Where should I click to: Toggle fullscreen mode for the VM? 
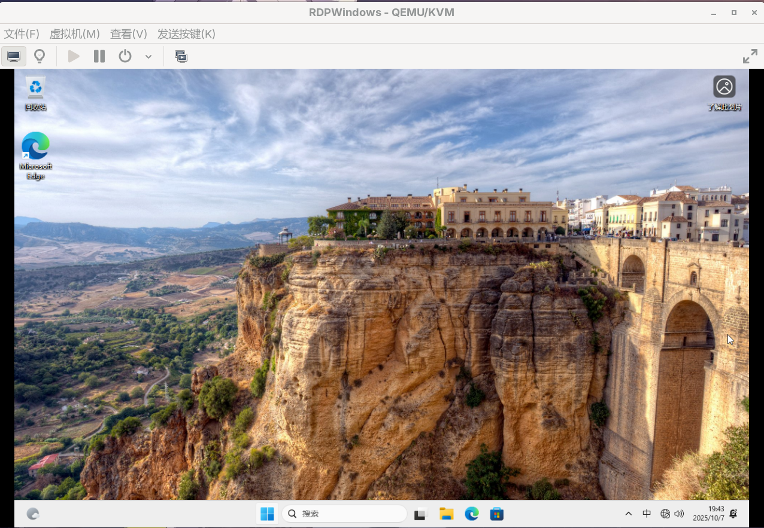(750, 57)
